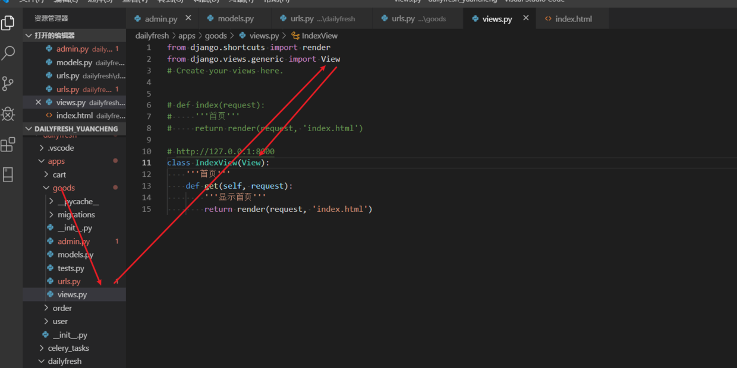Open the Source Control view
This screenshot has width=737, height=368.
tap(8, 84)
